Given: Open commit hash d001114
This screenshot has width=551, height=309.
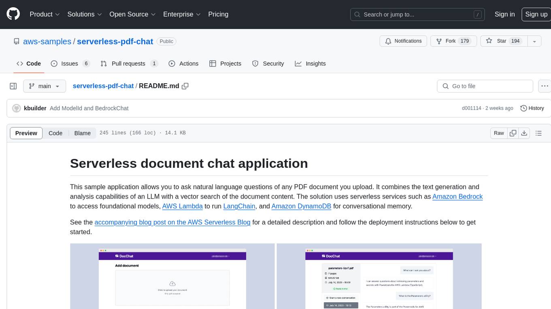Looking at the screenshot, I should [x=471, y=108].
